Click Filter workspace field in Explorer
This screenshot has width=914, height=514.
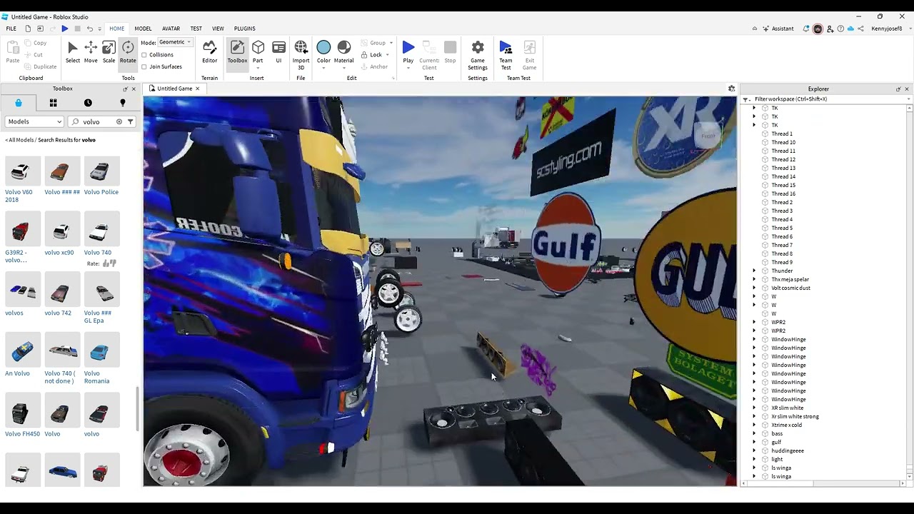coord(827,99)
